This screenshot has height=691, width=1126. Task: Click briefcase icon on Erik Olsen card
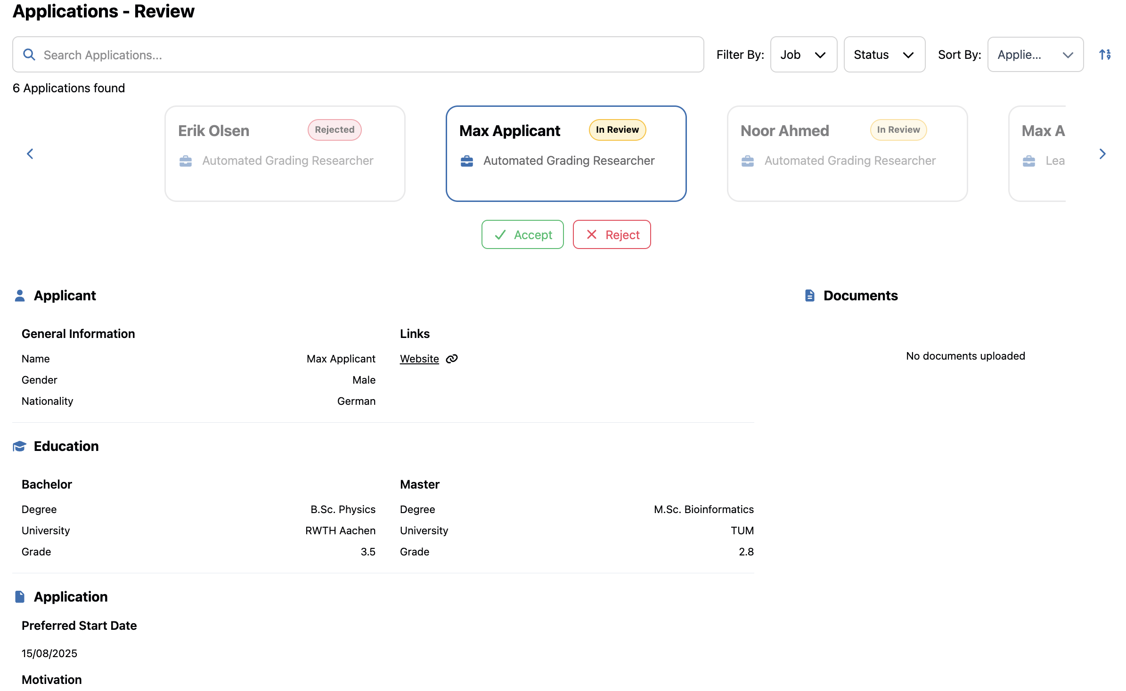(x=186, y=161)
